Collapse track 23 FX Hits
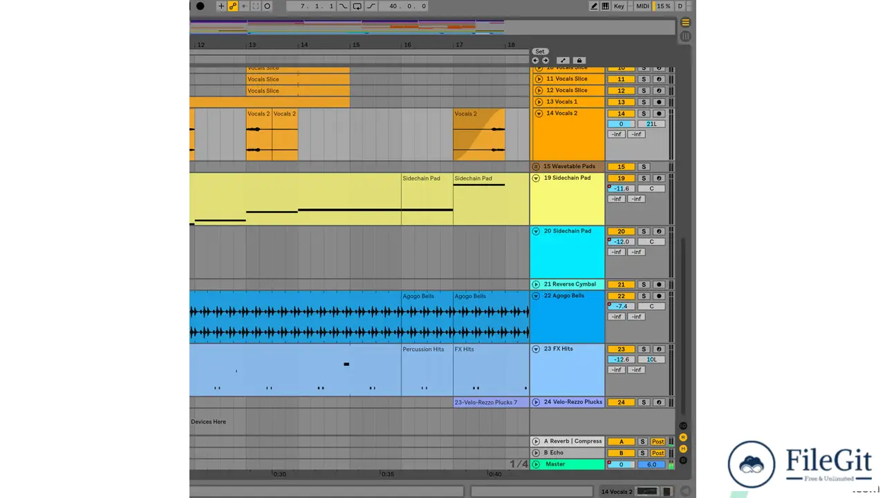This screenshot has height=498, width=885. click(x=536, y=349)
